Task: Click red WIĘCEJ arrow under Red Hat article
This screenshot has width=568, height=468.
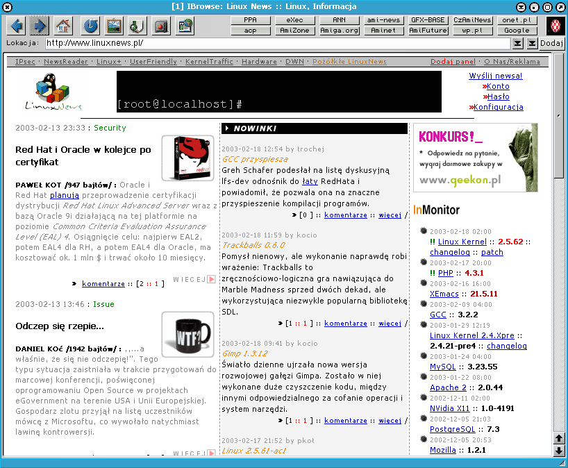Action: (x=212, y=279)
